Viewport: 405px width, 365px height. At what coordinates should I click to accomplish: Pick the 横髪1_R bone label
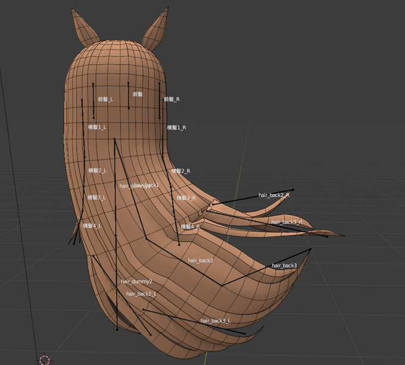(x=176, y=127)
